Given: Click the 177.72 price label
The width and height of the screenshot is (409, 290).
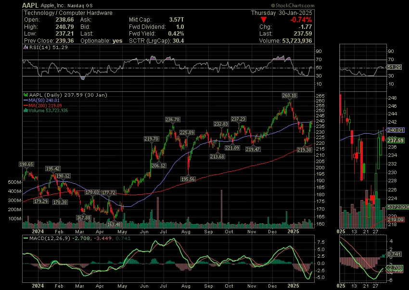Looking at the screenshot, I should click(x=109, y=192).
